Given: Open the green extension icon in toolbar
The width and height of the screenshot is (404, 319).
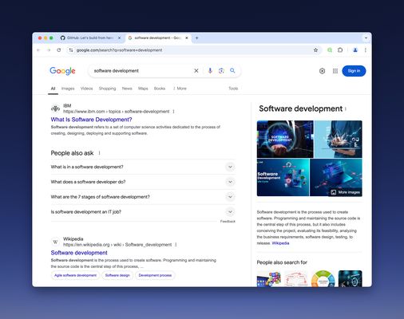Looking at the screenshot, I should click(330, 50).
